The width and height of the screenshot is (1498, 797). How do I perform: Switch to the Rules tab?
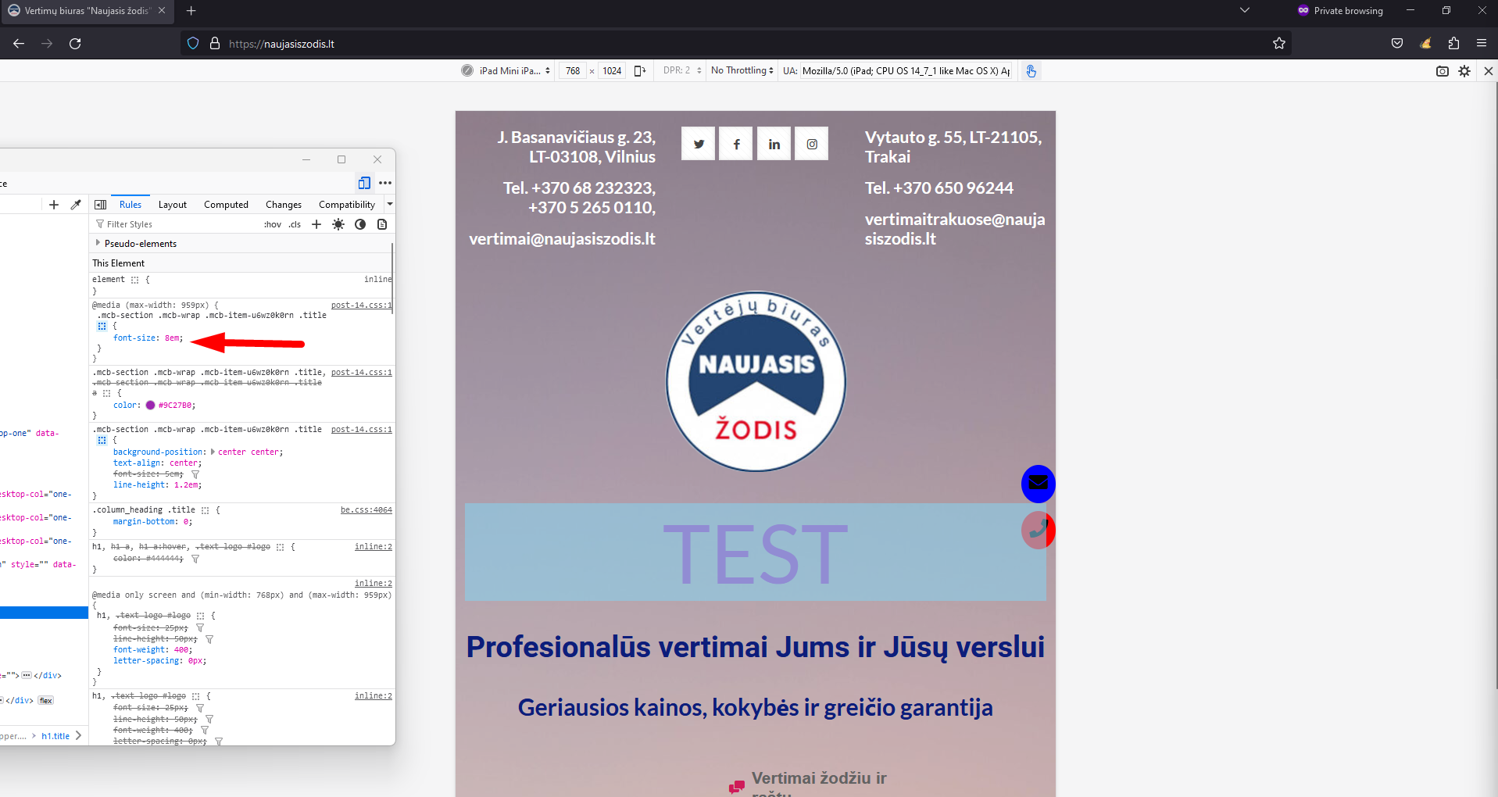(130, 205)
